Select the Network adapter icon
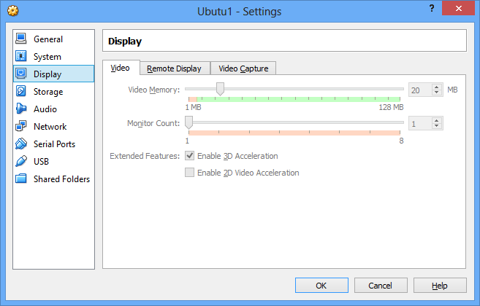This screenshot has height=306, width=480. point(20,126)
